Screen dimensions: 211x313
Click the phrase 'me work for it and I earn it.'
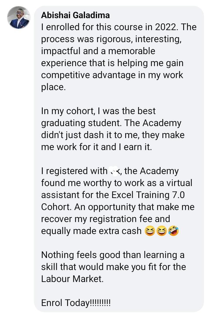click(96, 147)
